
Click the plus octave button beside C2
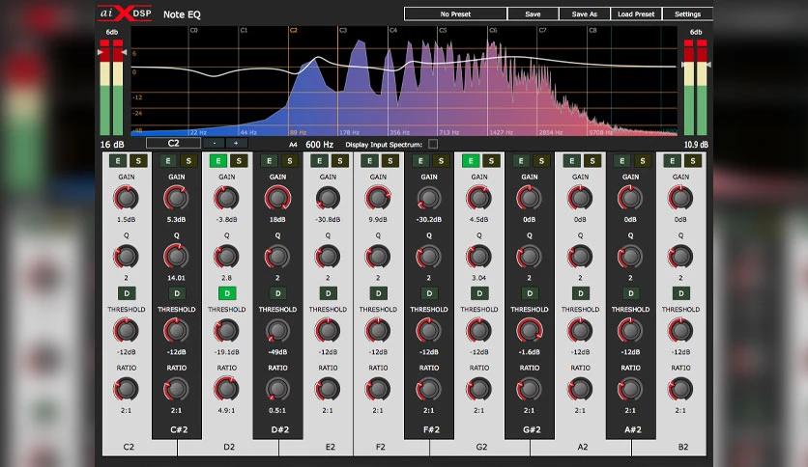[x=236, y=144]
